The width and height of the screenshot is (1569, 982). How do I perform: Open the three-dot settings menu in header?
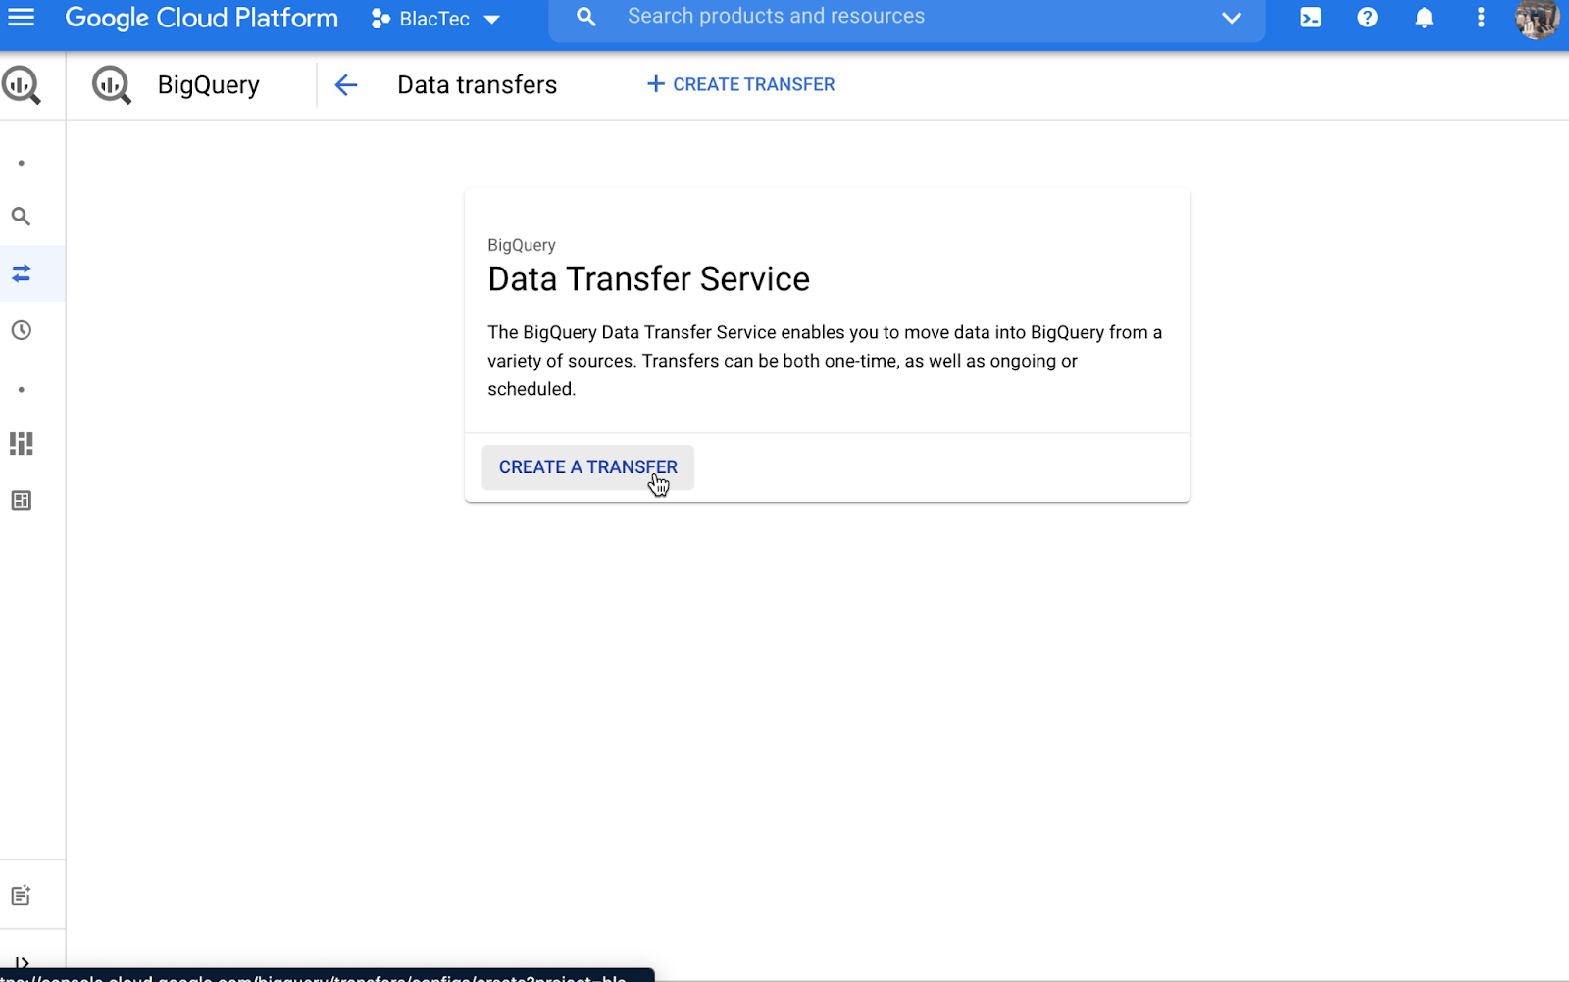[x=1481, y=18]
